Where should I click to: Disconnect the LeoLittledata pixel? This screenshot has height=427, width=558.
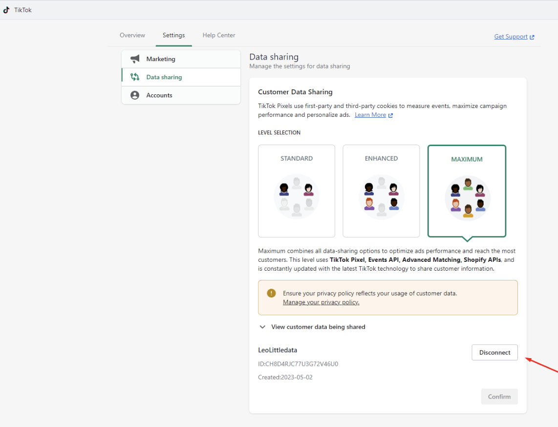tap(494, 353)
